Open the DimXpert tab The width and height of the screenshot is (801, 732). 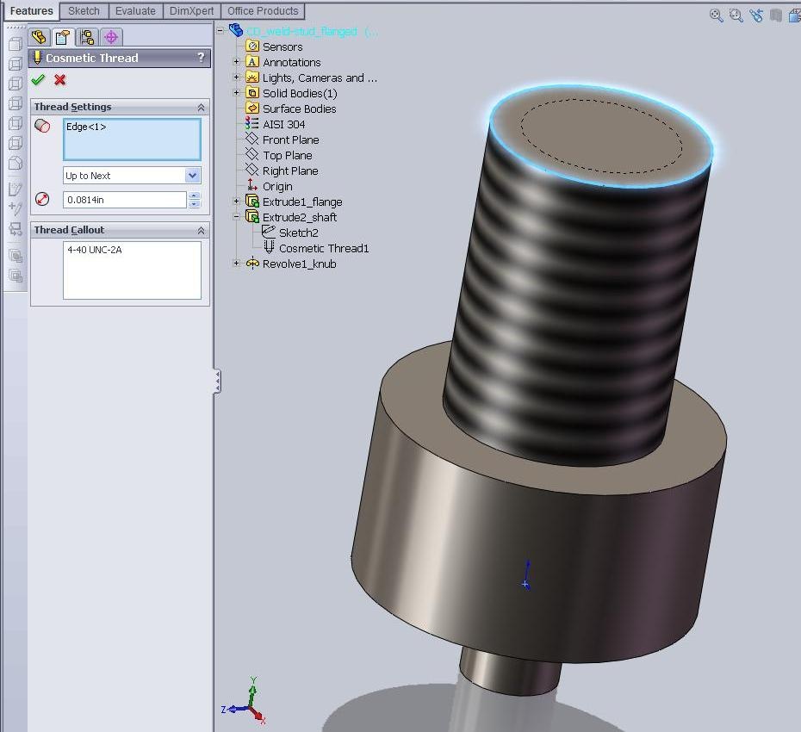191,10
